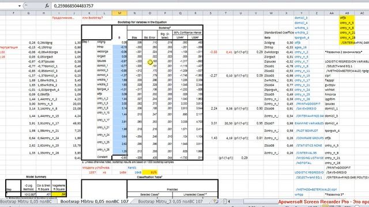Click the 'Classification Table' heading

(150, 177)
